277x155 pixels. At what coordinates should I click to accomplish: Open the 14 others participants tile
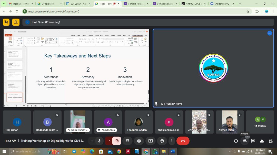tap(260, 122)
